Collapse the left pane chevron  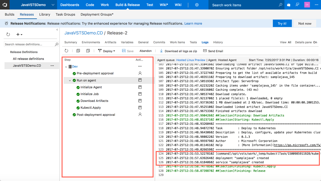[57, 30]
